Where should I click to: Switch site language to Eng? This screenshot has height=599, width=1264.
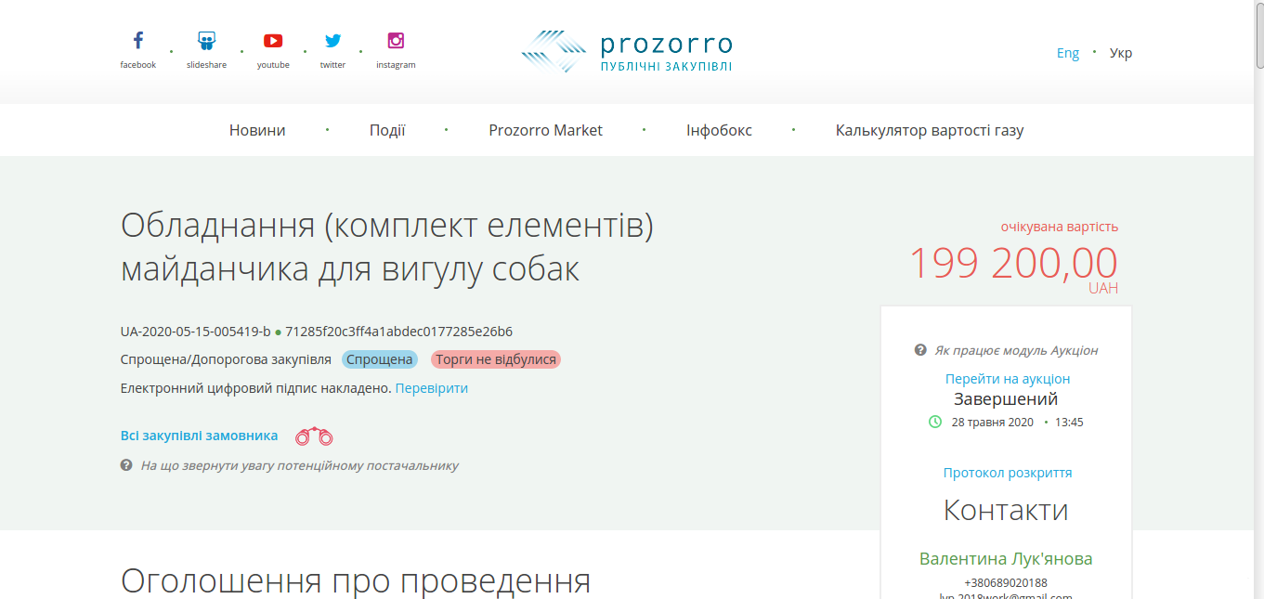(x=1068, y=53)
